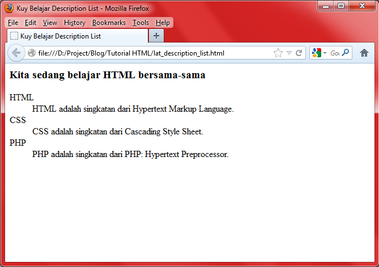Click the Cascading Style Sheet description line
Viewport: 379px width, 267px height.
118,132
